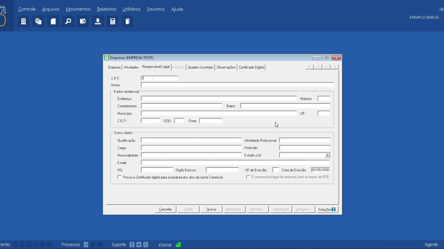The image size is (444, 249).
Task: Click the Profissão field
Action: pos(305,148)
